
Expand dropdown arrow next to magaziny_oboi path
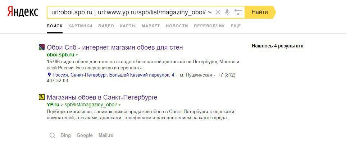tap(120, 105)
